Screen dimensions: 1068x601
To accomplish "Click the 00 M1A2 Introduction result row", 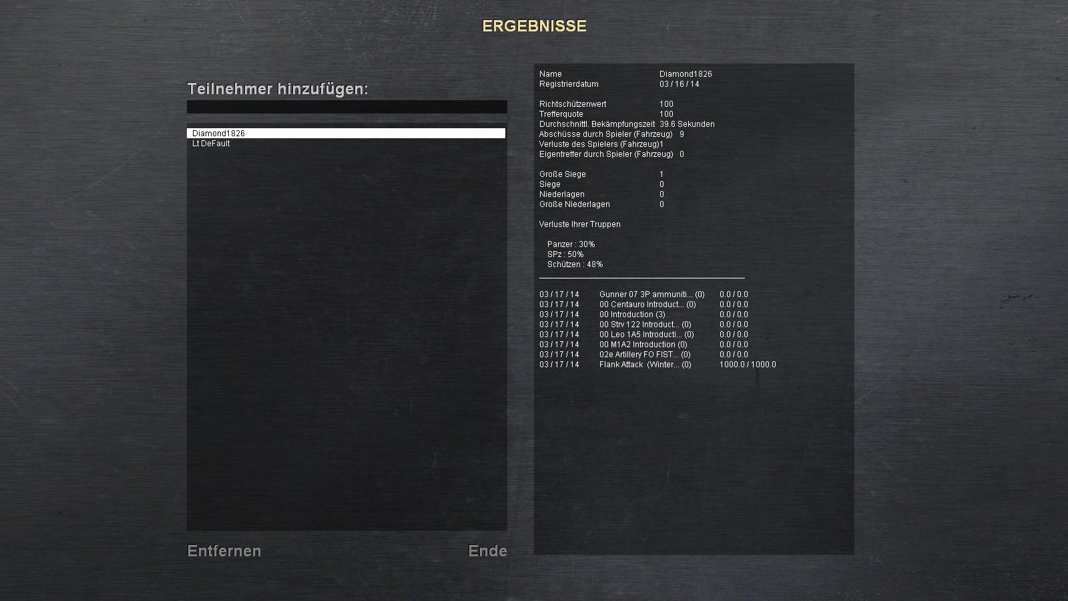I will (643, 345).
